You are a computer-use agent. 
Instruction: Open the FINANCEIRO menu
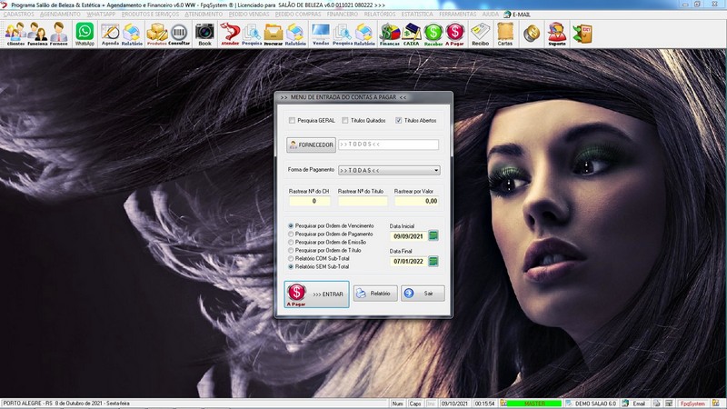tap(342, 15)
